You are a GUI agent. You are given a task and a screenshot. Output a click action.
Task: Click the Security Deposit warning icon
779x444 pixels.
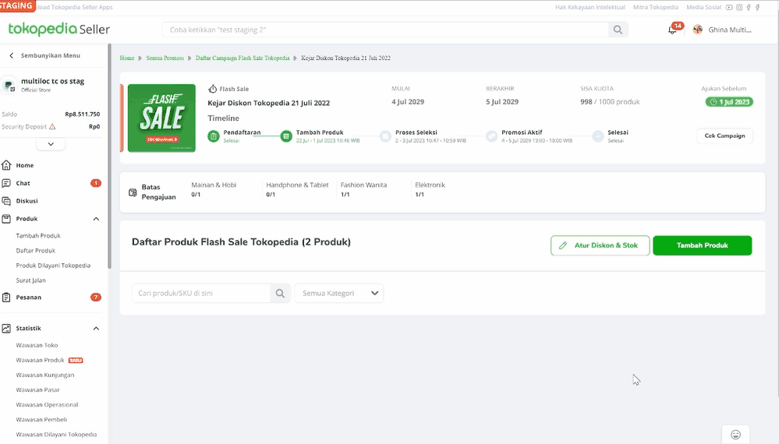(x=52, y=126)
